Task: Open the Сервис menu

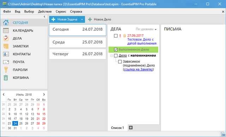Action: (x=61, y=12)
